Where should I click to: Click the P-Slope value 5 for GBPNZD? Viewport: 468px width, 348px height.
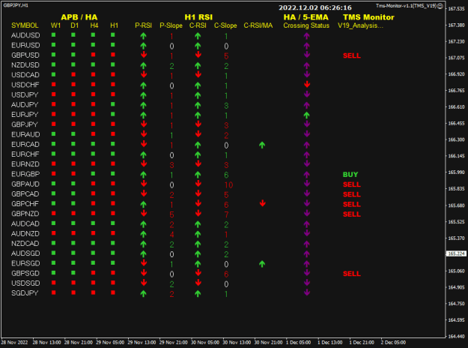click(171, 214)
